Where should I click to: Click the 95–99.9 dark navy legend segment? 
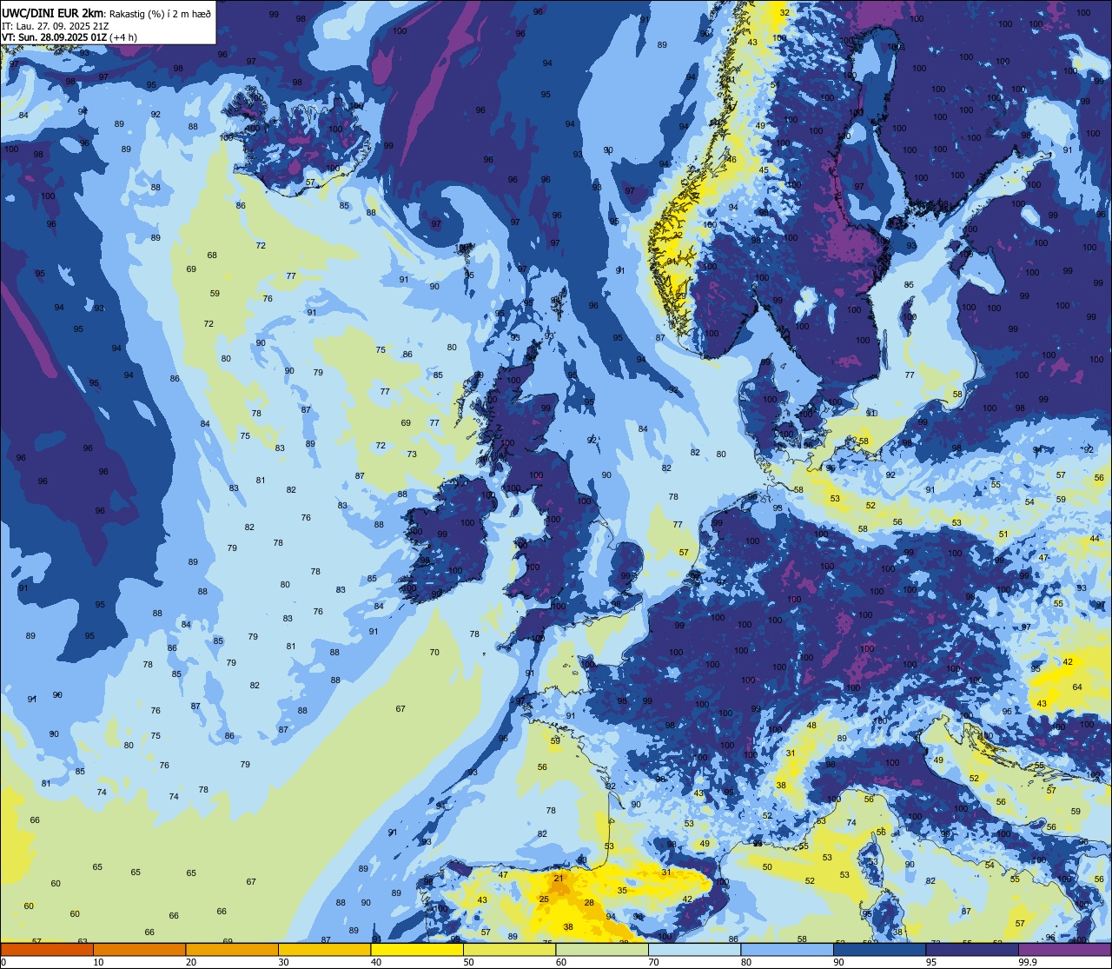[x=971, y=949]
